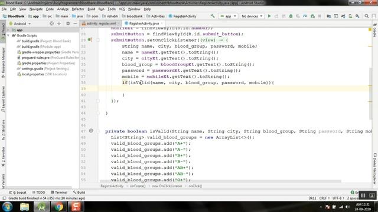This screenshot has height=212, width=378.
Task: Open the TODO tool window
Action: (38, 193)
